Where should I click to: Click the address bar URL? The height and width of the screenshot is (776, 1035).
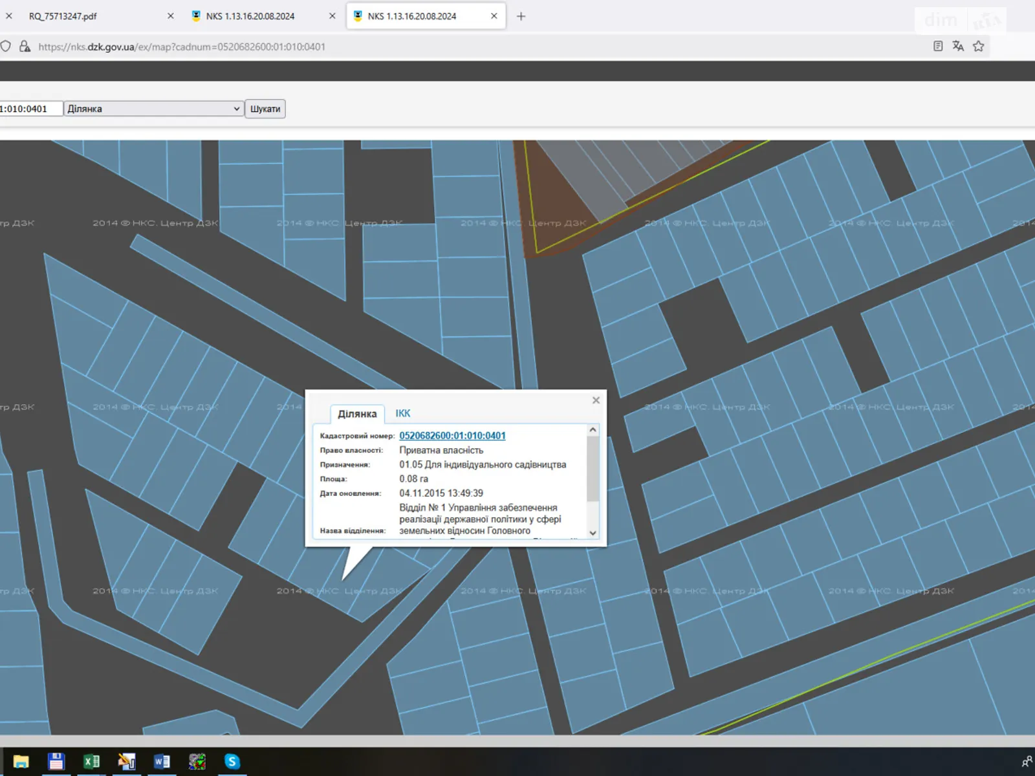(x=182, y=47)
